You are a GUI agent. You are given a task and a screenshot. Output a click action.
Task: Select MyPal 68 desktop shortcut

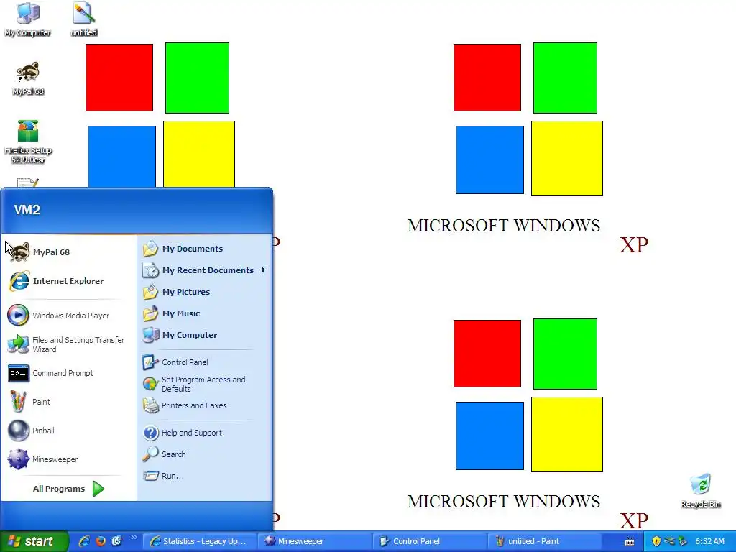pyautogui.click(x=28, y=78)
